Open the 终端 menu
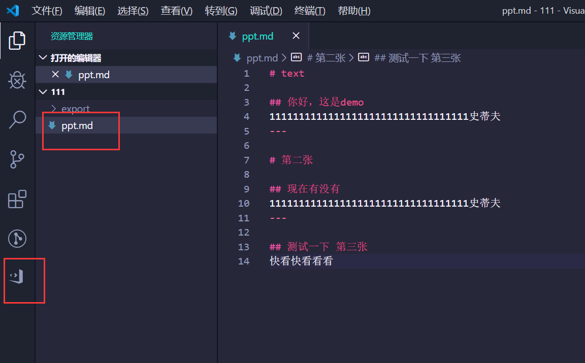This screenshot has height=363, width=585. [x=309, y=10]
